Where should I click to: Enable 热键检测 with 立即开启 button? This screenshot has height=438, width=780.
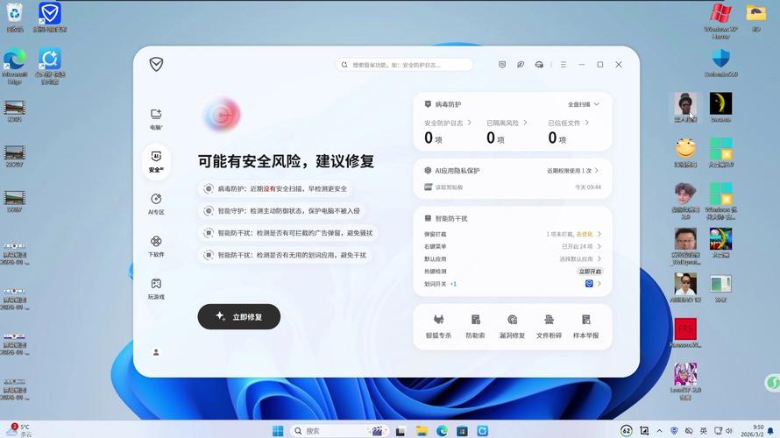pyautogui.click(x=590, y=272)
